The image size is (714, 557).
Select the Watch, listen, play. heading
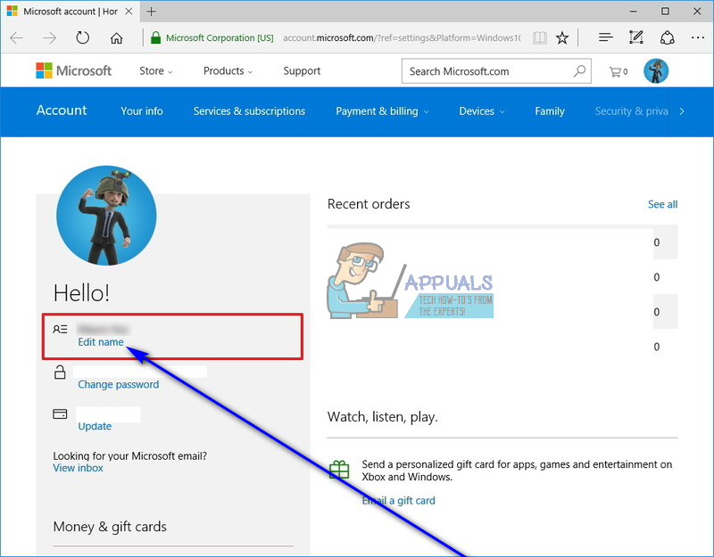click(383, 417)
